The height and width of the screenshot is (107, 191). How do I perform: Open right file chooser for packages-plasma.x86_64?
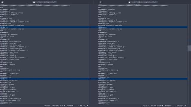[143, 2]
